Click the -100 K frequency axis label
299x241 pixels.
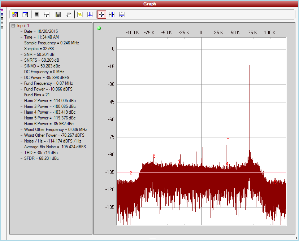pyautogui.click(x=133, y=32)
